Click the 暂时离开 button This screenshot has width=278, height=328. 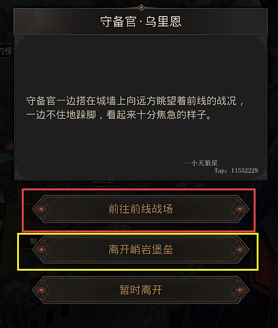(x=140, y=290)
